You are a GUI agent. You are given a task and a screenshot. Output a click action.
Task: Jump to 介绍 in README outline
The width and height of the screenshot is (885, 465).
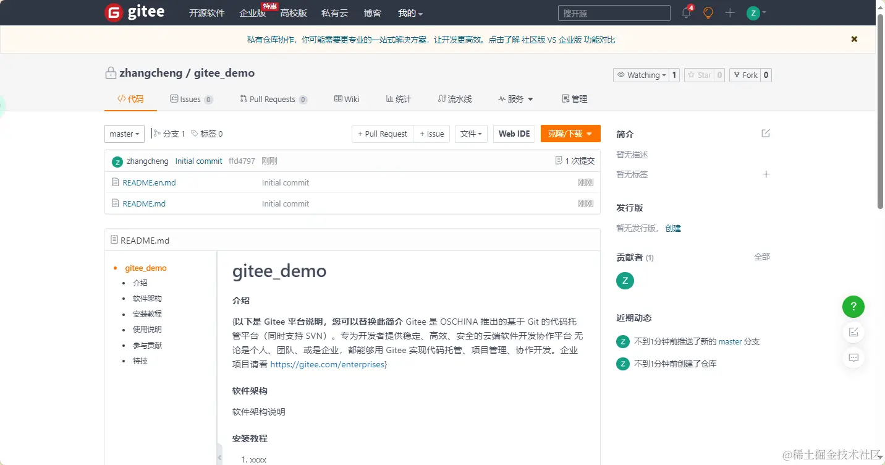(140, 283)
